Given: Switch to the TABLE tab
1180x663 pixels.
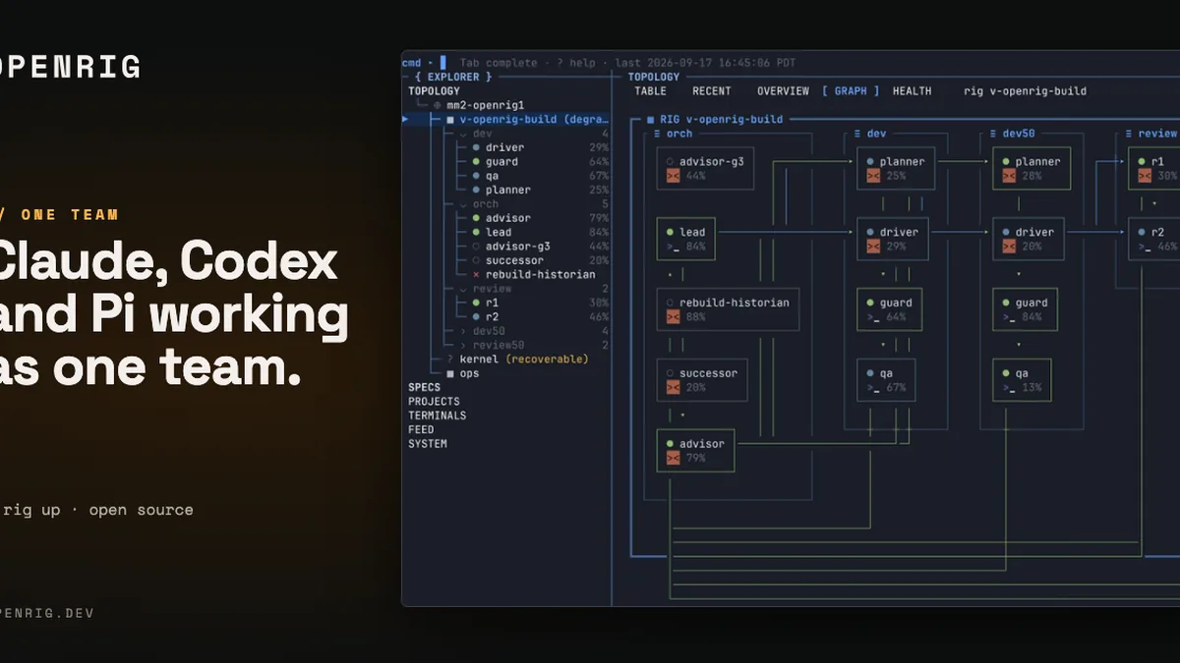Looking at the screenshot, I should coord(650,91).
